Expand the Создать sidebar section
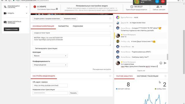185x104 pixels. (27, 13)
